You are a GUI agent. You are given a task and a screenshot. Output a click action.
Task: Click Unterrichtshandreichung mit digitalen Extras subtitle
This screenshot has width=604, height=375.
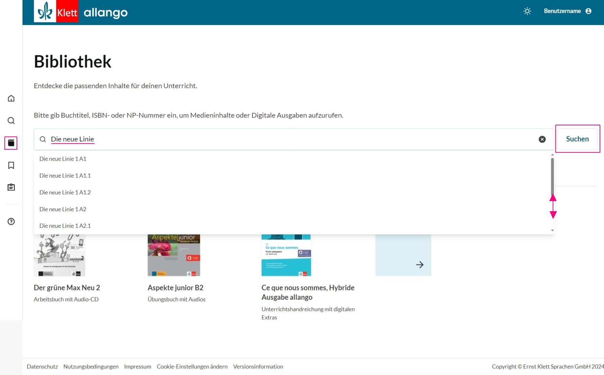tap(308, 313)
